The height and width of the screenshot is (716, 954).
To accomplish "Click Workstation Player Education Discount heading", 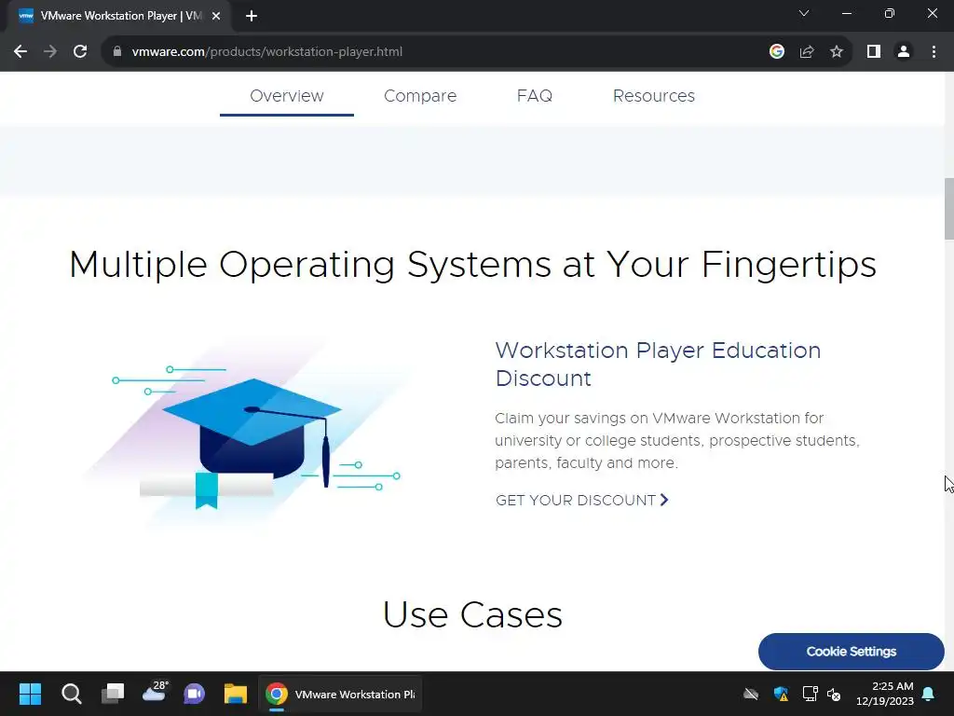I will pyautogui.click(x=658, y=365).
